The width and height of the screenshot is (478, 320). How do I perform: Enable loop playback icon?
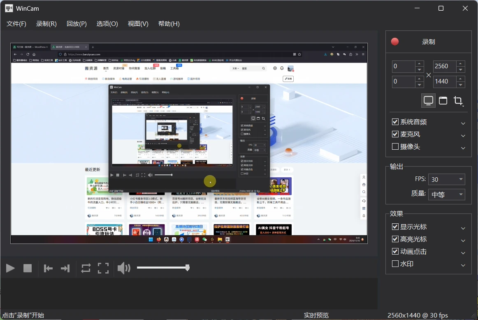pos(86,268)
